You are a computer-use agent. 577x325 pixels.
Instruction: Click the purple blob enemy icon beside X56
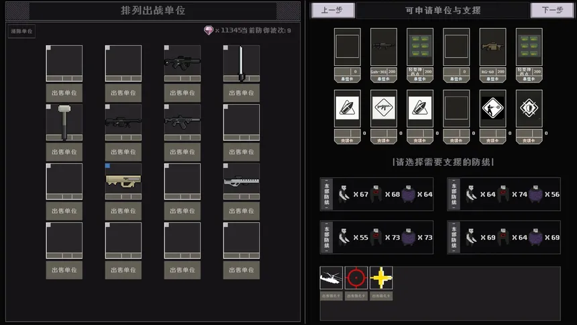click(535, 194)
